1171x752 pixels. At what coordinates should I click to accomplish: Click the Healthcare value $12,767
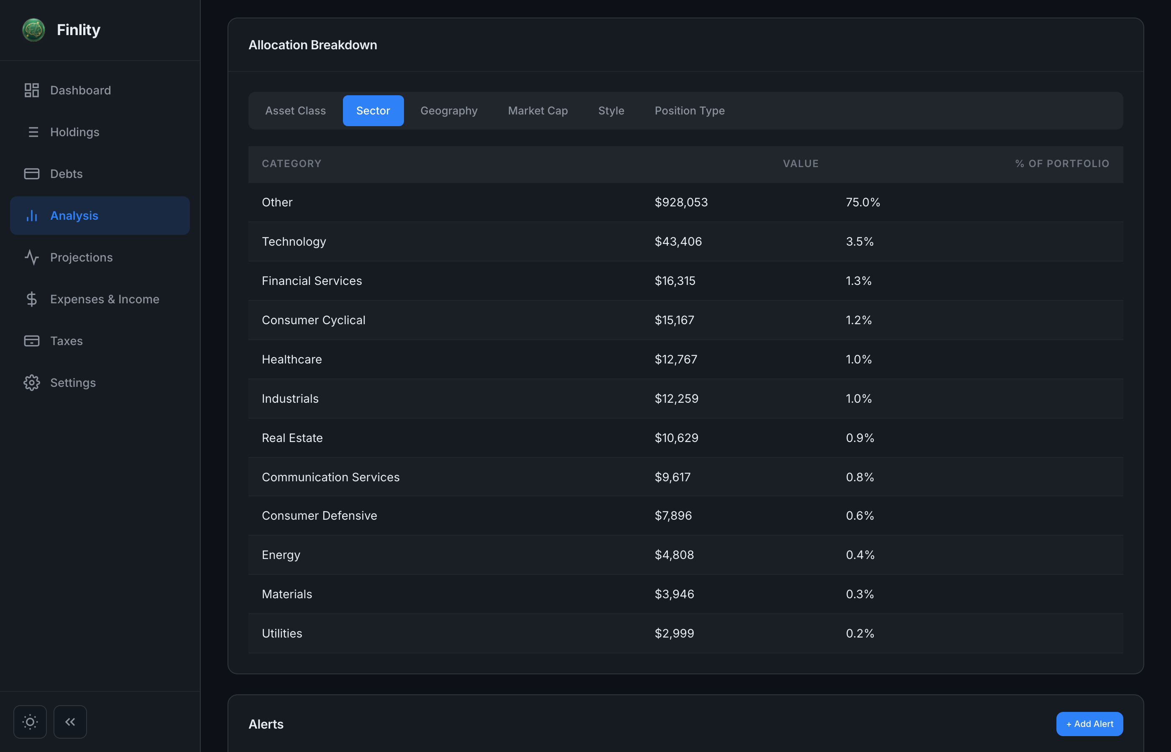point(676,359)
